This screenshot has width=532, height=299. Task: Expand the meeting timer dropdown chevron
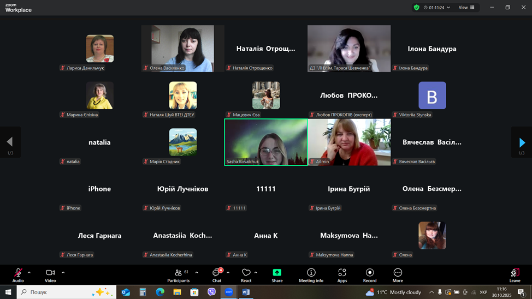[x=448, y=8]
